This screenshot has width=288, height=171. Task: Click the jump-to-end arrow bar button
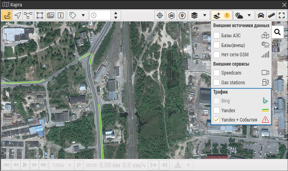click(164, 165)
